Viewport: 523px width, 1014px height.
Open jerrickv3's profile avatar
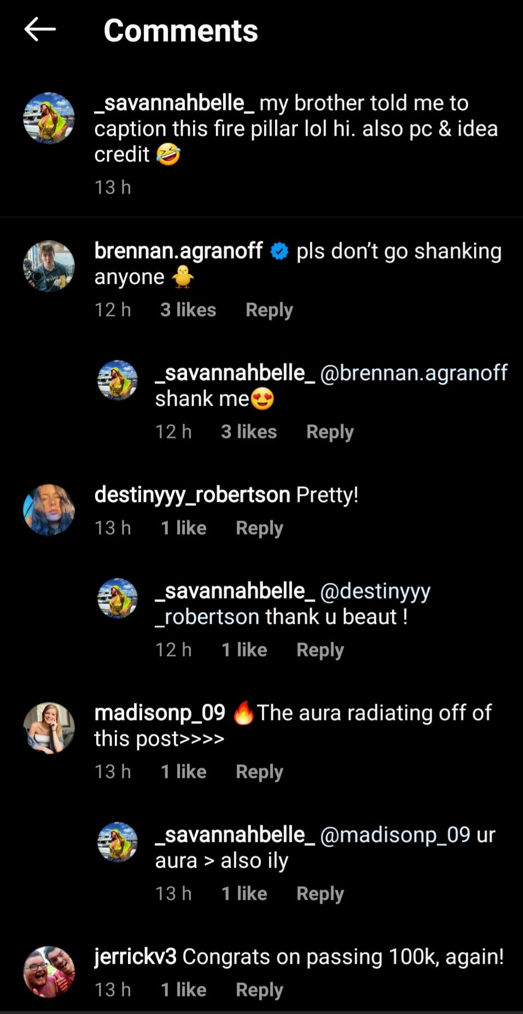click(49, 972)
